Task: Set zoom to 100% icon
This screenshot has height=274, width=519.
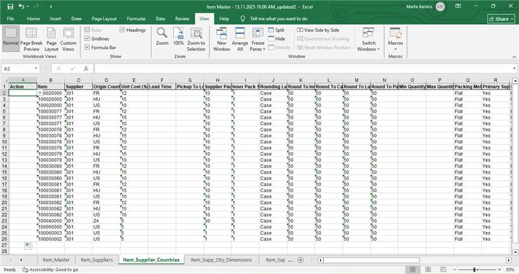Action: pyautogui.click(x=178, y=36)
